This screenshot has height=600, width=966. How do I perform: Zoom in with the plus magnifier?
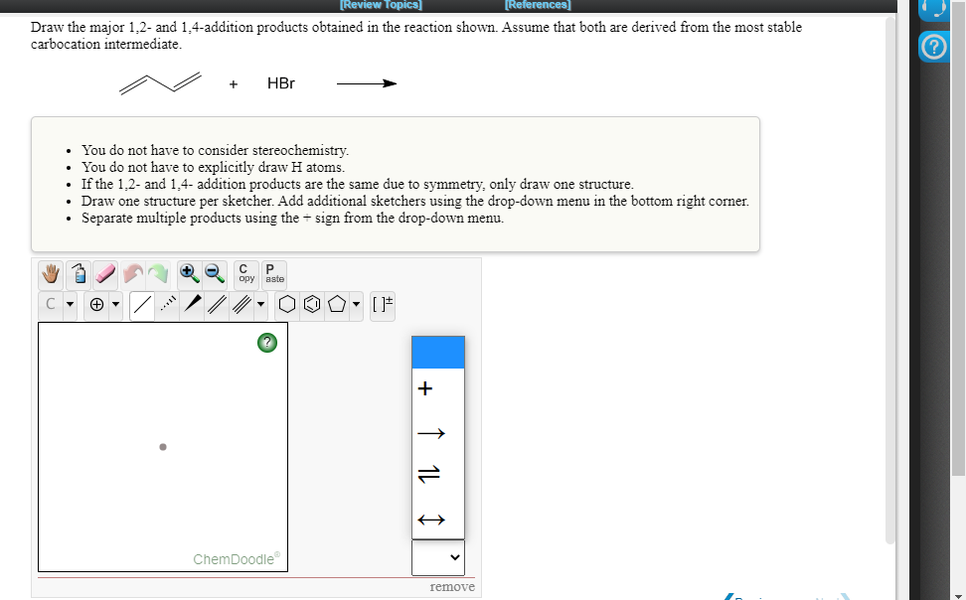point(189,273)
